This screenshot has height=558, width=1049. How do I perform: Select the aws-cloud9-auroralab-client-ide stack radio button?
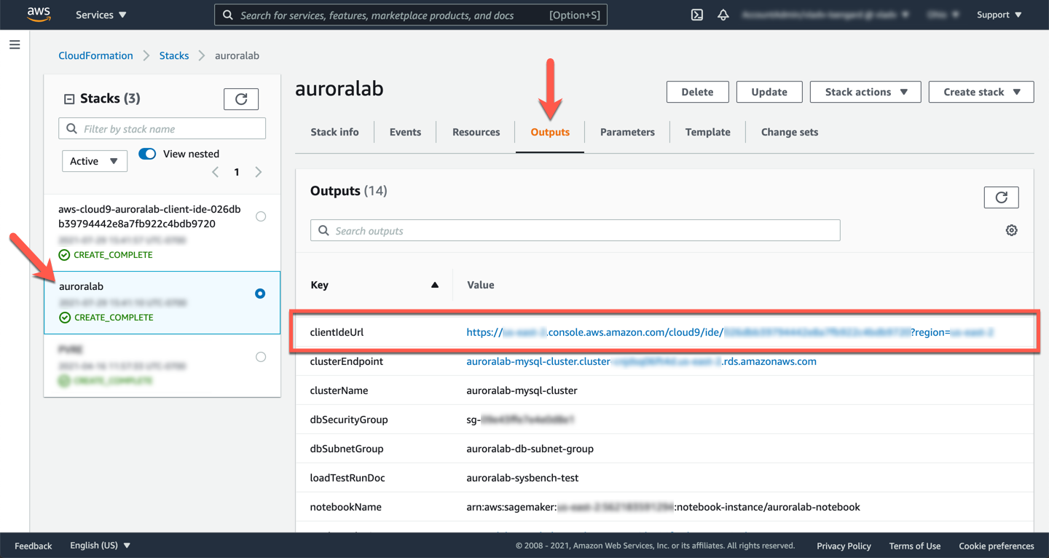point(261,216)
